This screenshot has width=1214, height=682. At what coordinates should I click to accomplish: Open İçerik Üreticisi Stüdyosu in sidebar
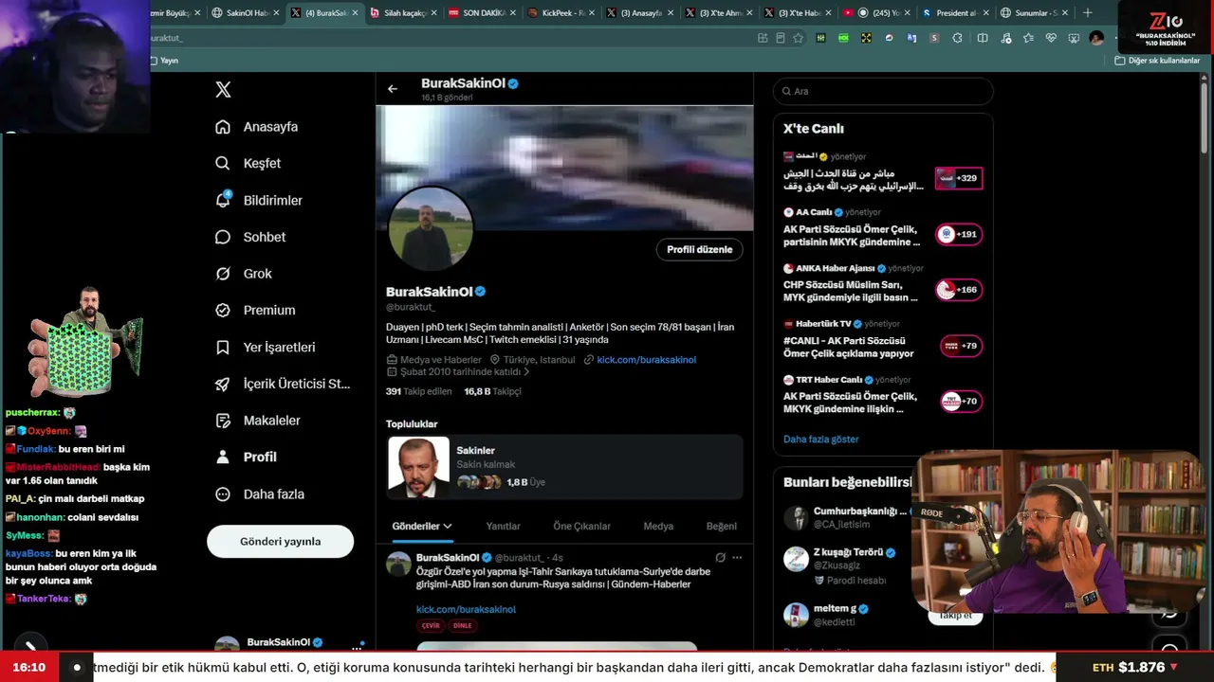(283, 384)
